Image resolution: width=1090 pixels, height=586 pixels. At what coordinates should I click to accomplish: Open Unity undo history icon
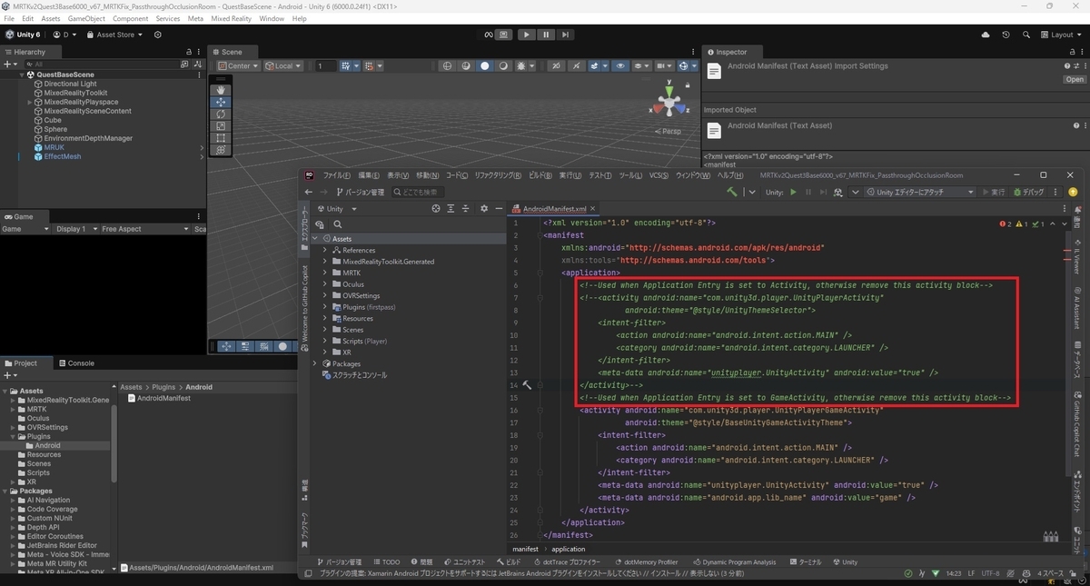[1006, 35]
